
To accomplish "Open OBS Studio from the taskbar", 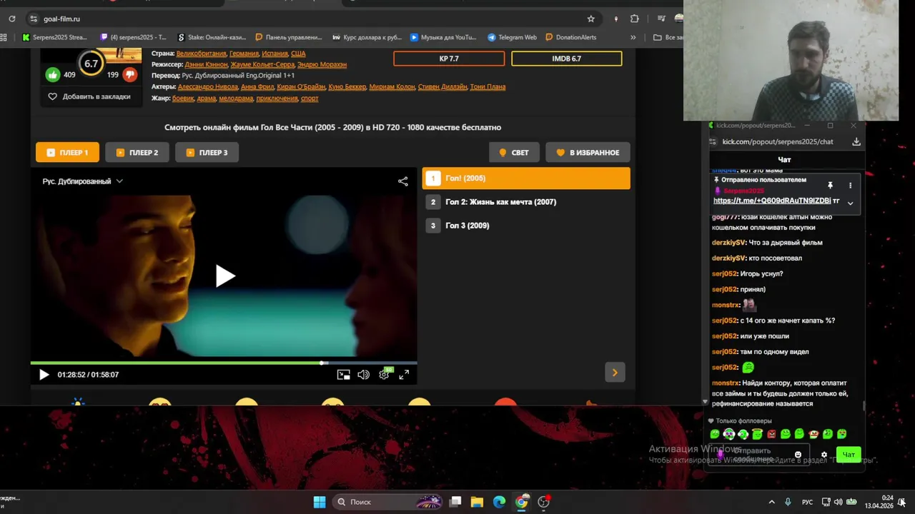I will [x=544, y=502].
